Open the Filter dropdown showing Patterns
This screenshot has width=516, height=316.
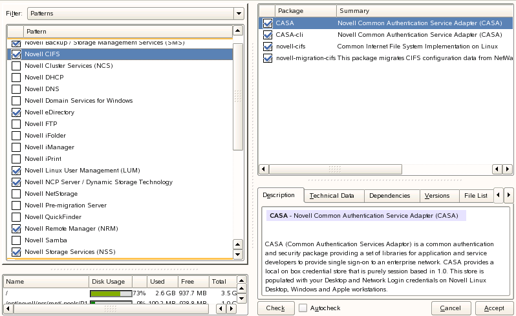click(135, 14)
